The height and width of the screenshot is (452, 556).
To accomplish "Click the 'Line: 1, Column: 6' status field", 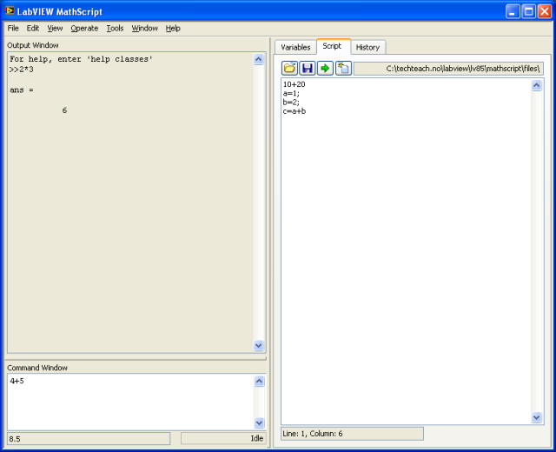I will 352,434.
